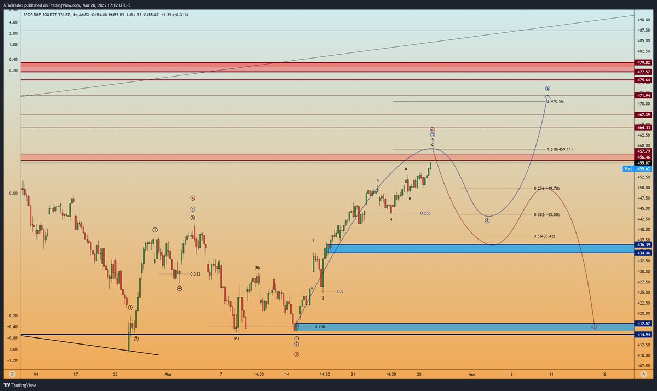This screenshot has width=657, height=391.
Task: Click the 490.00 tick on the price scale
Action: 643,19
